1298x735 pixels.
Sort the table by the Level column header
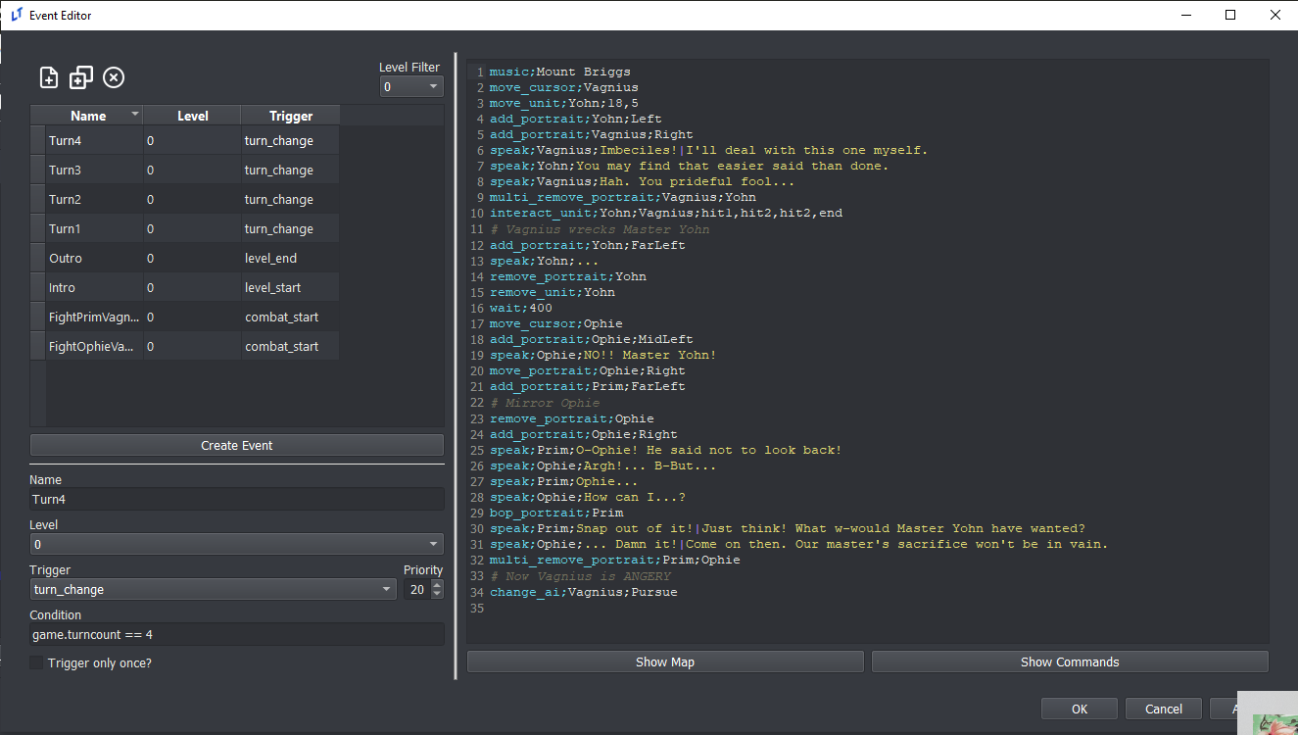click(192, 116)
